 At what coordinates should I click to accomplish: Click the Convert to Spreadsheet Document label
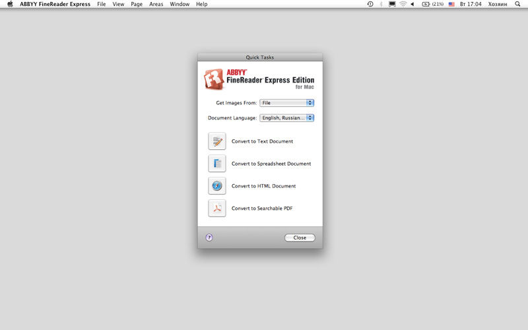[271, 164]
